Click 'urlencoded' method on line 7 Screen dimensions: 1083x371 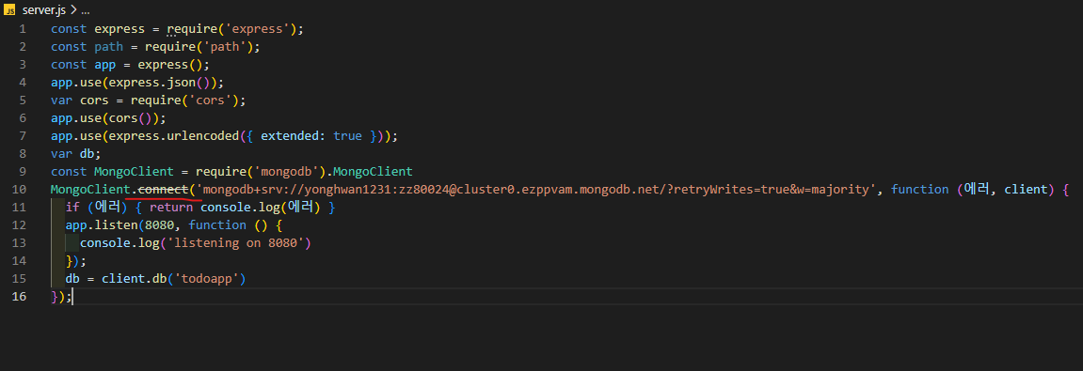click(203, 136)
